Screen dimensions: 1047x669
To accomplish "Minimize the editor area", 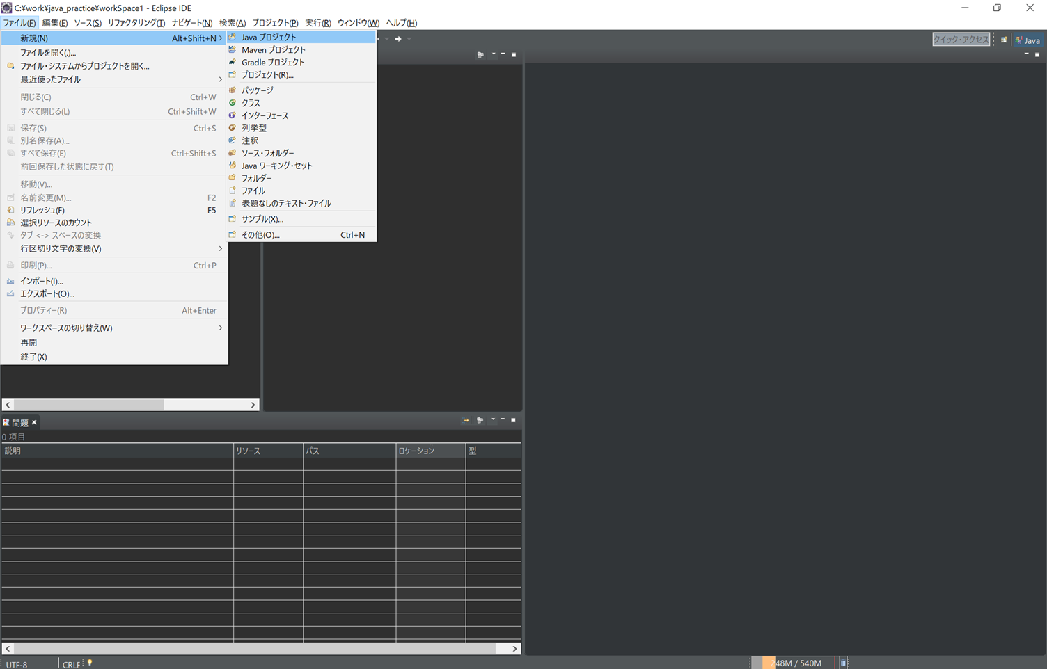I will [x=1026, y=54].
